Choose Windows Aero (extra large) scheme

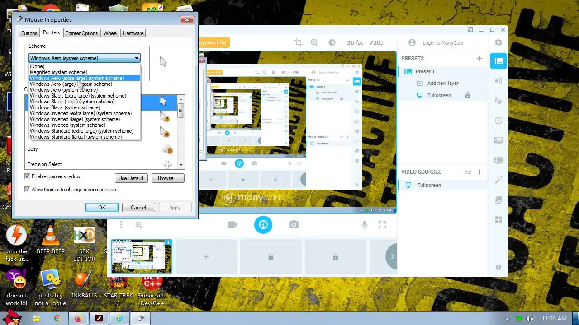click(85, 78)
